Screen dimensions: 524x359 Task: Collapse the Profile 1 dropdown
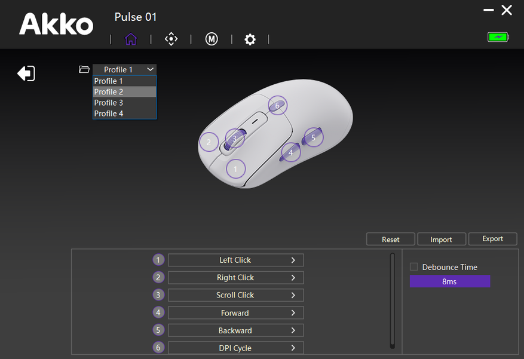124,69
